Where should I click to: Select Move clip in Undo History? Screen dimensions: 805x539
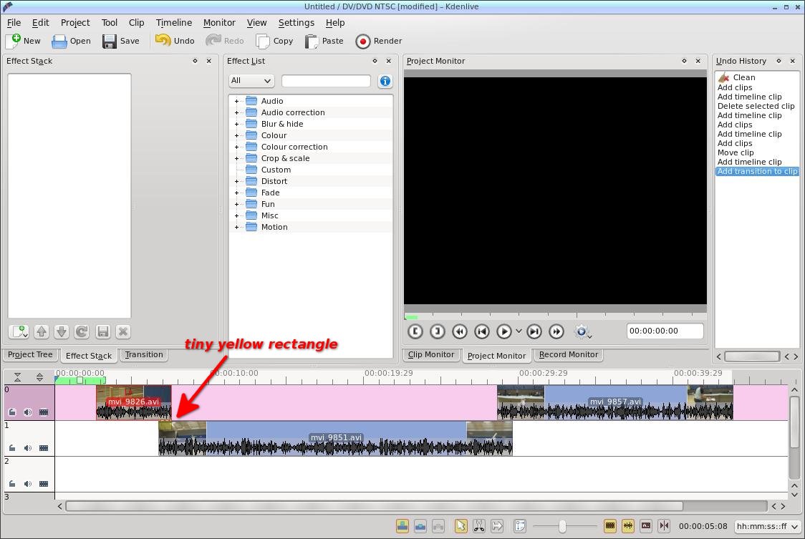click(736, 152)
